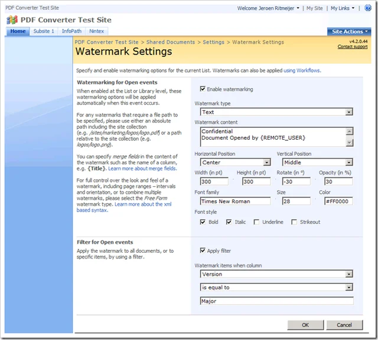Image resolution: width=378 pixels, height=340 pixels.
Task: Open the Watermark type dropdown
Action: [348, 112]
